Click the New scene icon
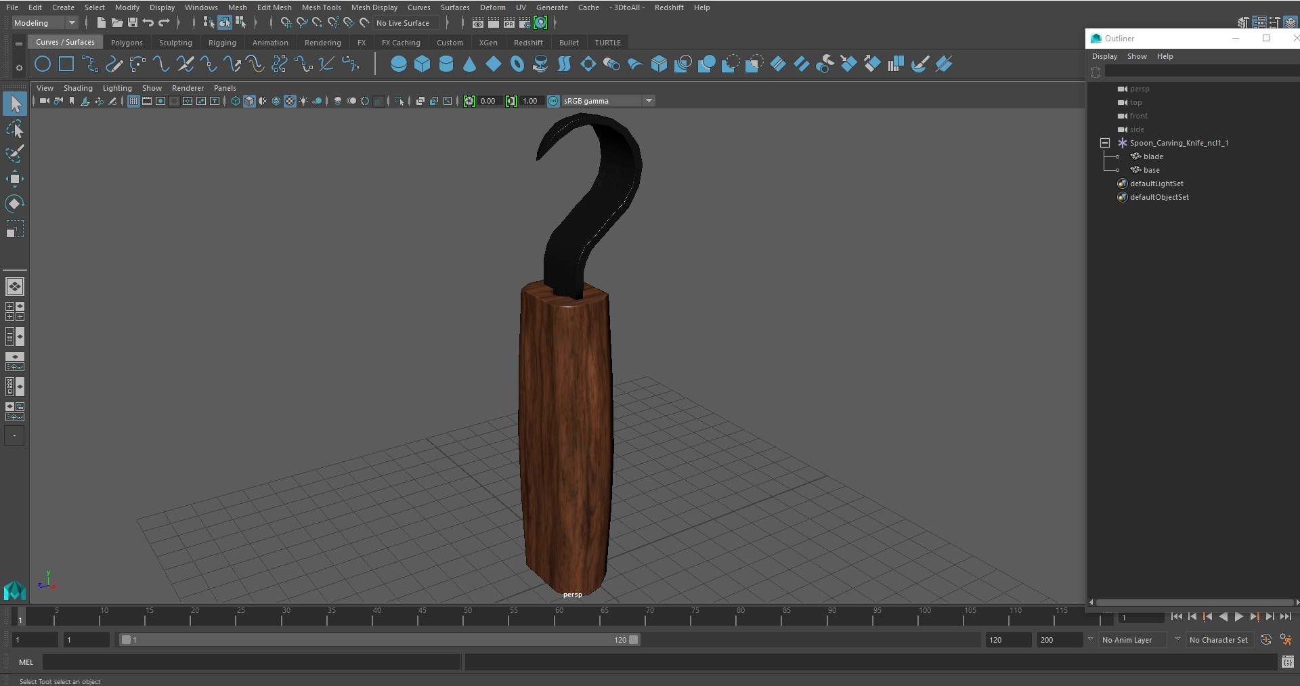The width and height of the screenshot is (1300, 686). pyautogui.click(x=101, y=22)
